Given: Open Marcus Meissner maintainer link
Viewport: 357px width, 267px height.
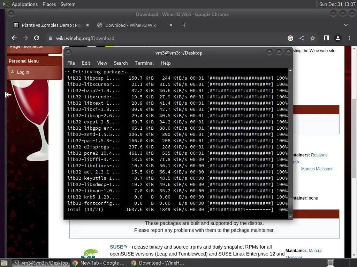Looking at the screenshot, I should pos(317,169).
